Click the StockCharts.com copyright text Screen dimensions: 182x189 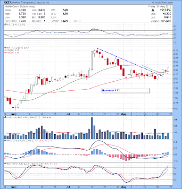(x=163, y=3)
